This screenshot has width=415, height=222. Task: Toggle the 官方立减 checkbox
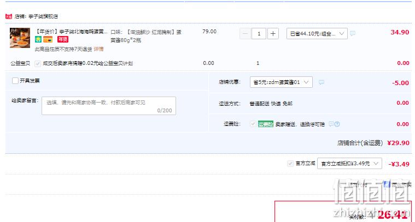pyautogui.click(x=290, y=164)
